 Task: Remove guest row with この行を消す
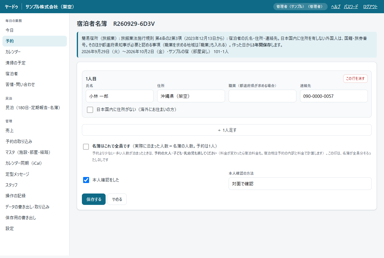tap(355, 79)
